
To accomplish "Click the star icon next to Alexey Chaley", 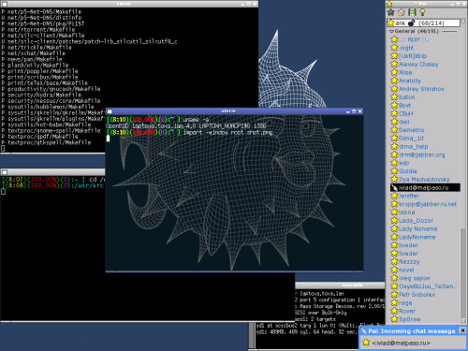I will pos(394,64).
